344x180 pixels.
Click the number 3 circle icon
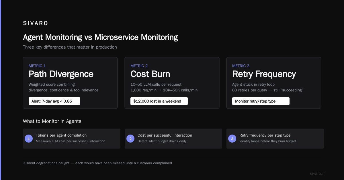(x=232, y=139)
